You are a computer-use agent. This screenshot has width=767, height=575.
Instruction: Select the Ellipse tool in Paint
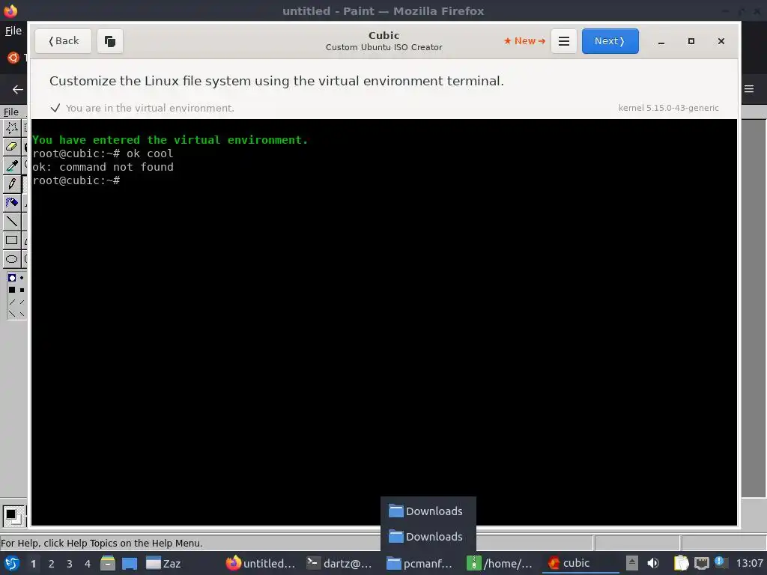click(12, 258)
